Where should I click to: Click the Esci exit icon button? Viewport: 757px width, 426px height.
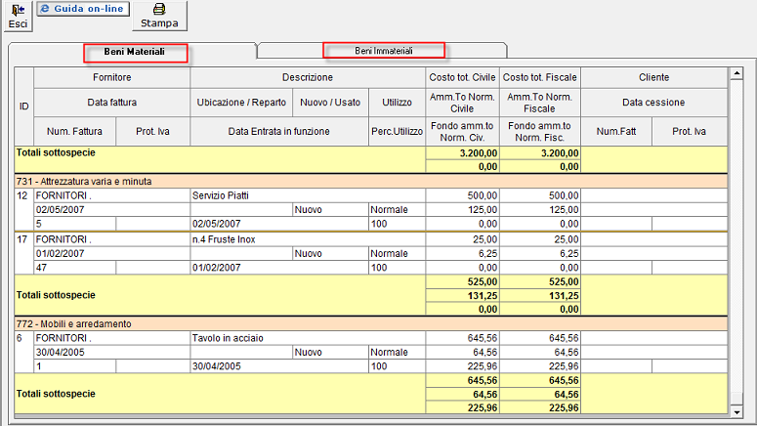17,16
